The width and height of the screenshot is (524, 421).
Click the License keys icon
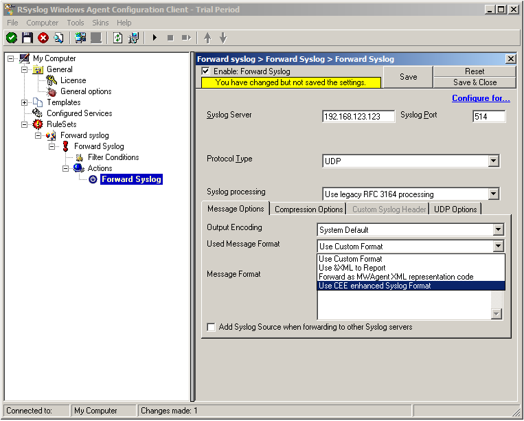click(52, 80)
